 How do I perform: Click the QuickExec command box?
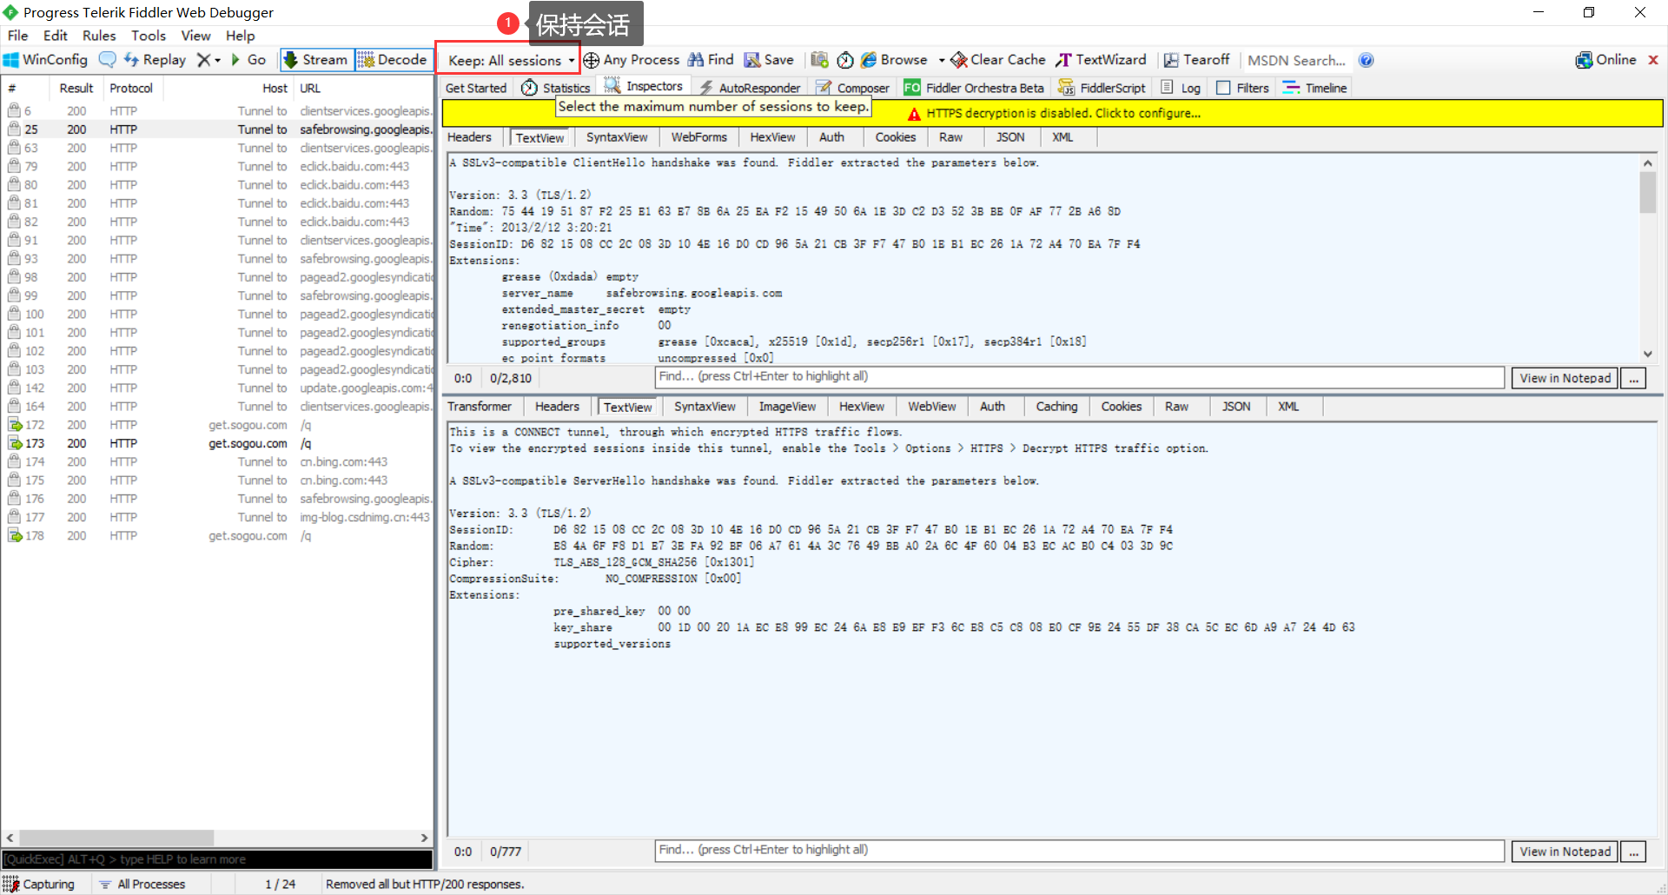click(217, 859)
